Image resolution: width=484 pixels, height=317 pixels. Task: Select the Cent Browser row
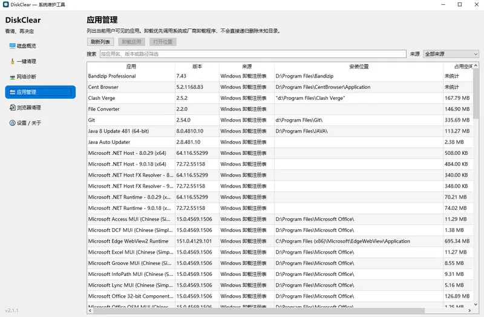[280, 87]
